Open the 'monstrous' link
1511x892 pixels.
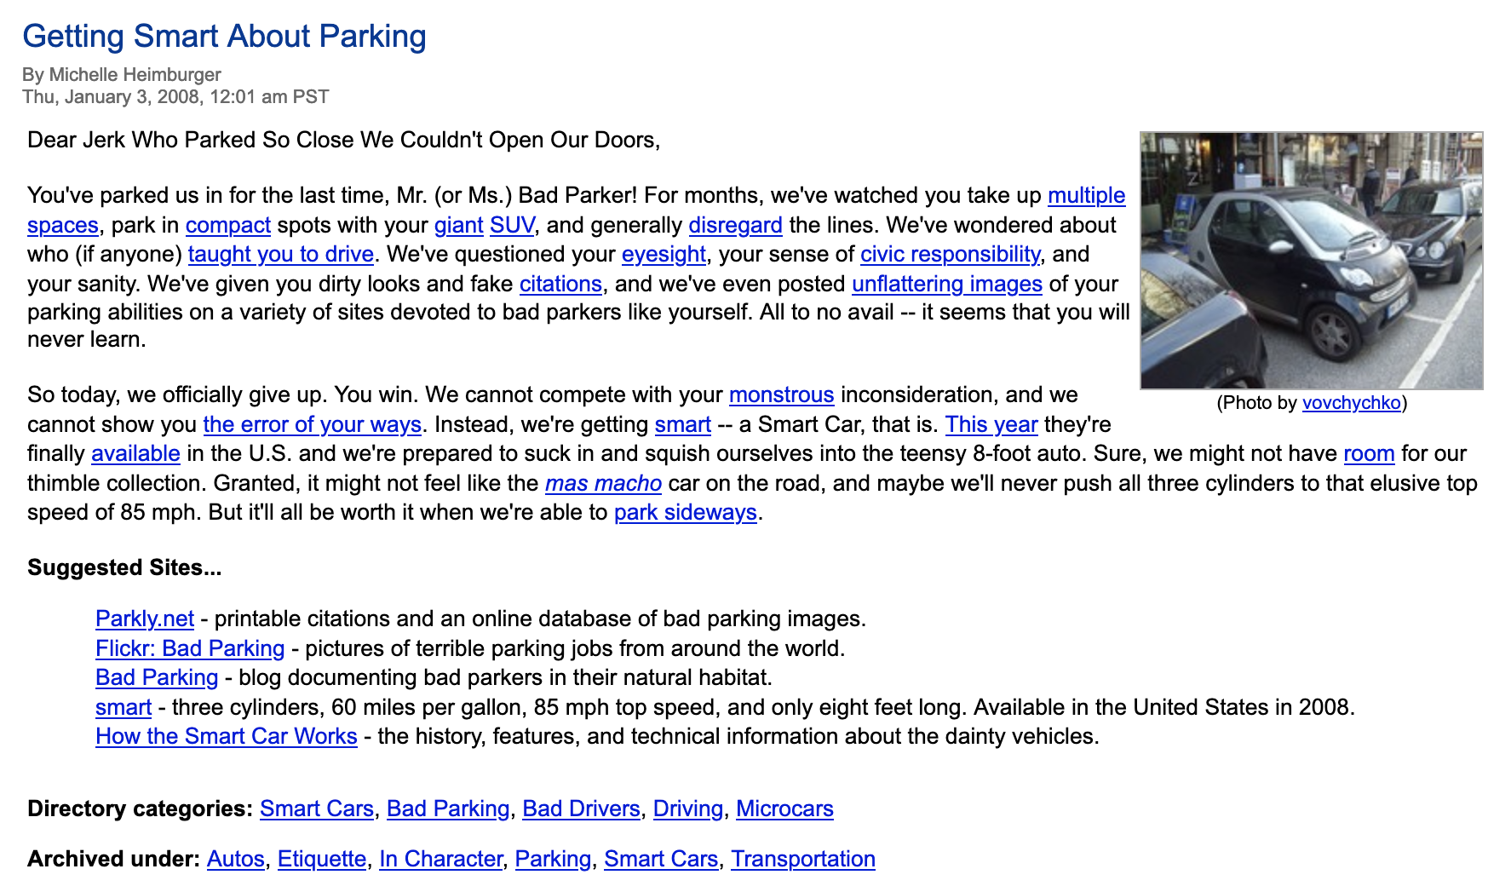[x=781, y=394]
